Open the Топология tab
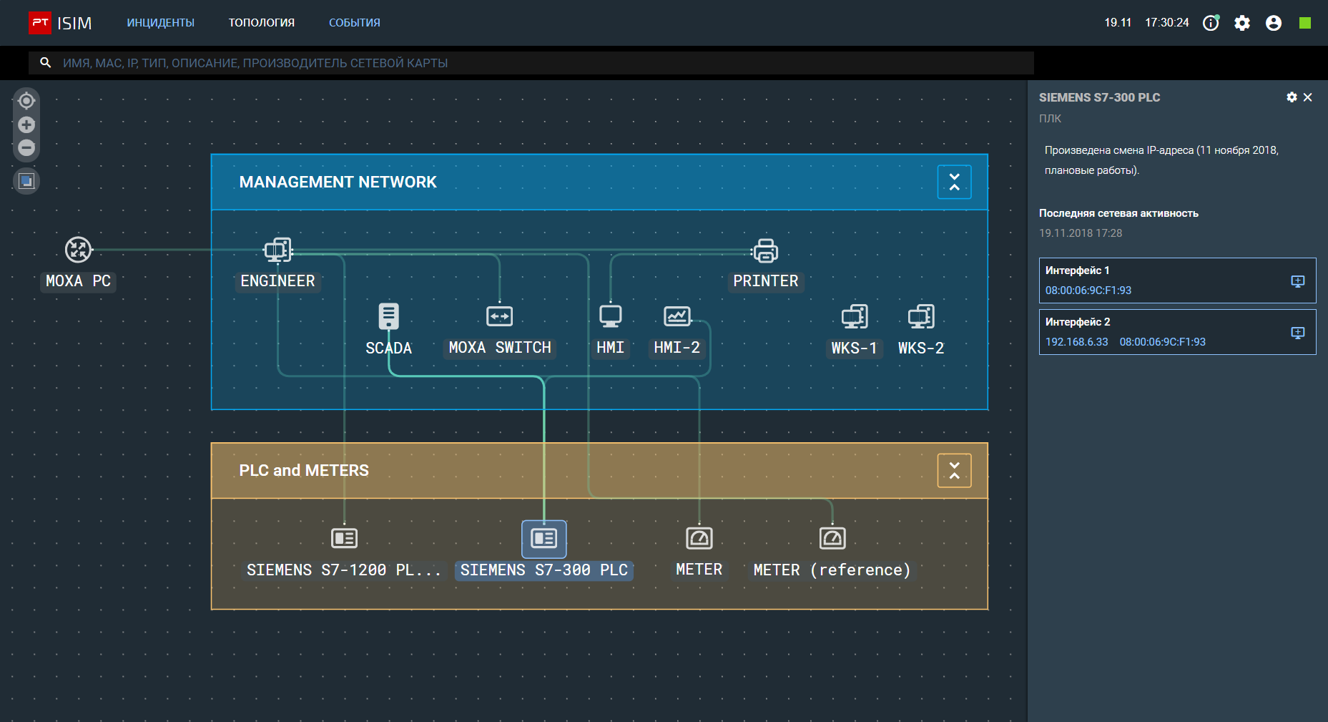 click(x=262, y=23)
